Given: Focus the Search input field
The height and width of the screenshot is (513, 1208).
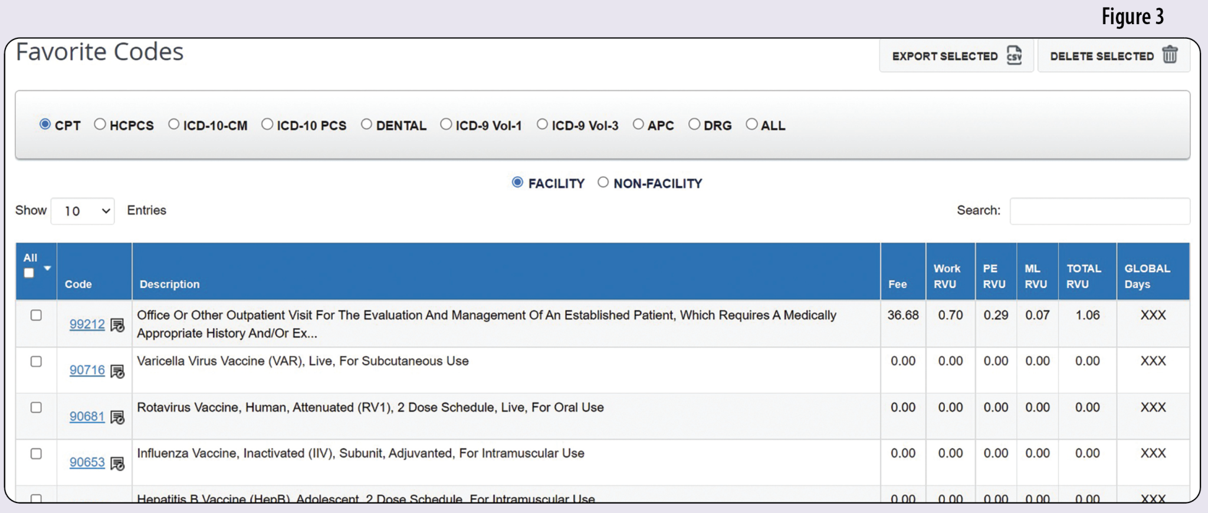Looking at the screenshot, I should pyautogui.click(x=1099, y=211).
